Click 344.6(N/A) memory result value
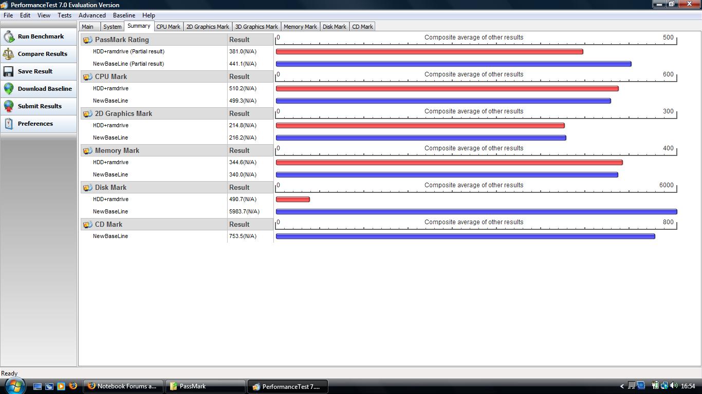The image size is (702, 394). coord(243,162)
